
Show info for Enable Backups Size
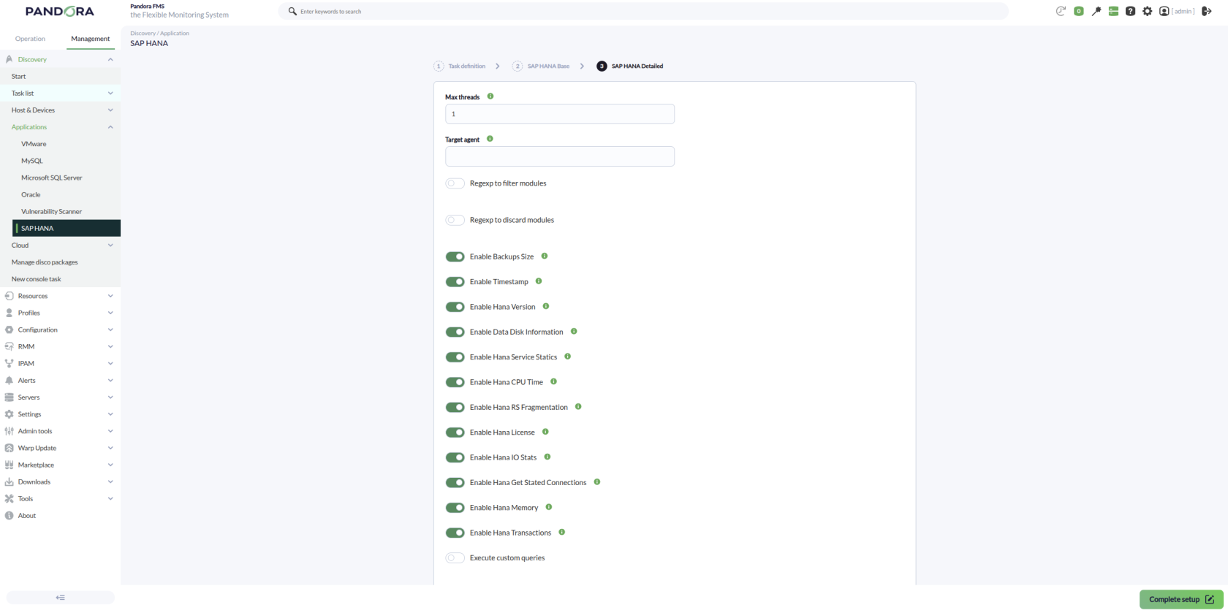pyautogui.click(x=545, y=256)
